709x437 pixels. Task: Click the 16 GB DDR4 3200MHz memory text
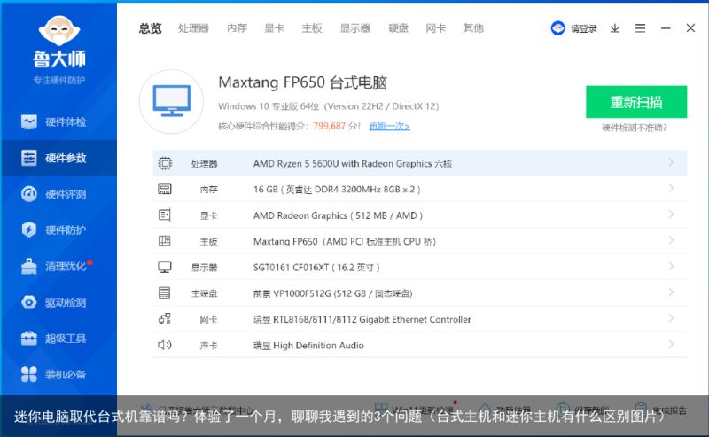337,190
